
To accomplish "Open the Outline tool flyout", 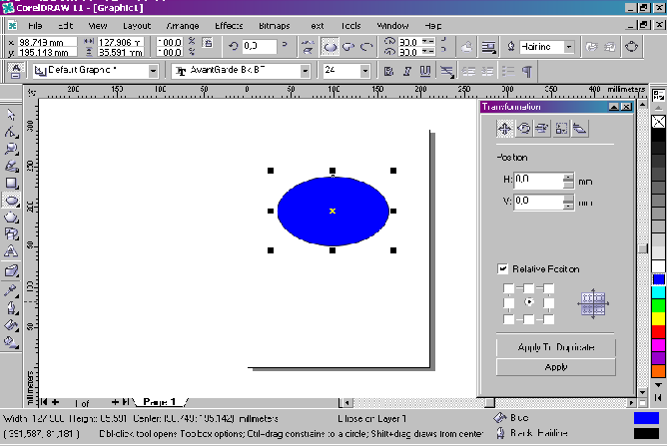I will pyautogui.click(x=11, y=308).
